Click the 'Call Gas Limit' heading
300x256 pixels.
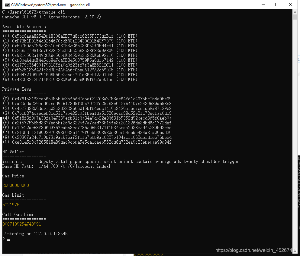point(19,214)
